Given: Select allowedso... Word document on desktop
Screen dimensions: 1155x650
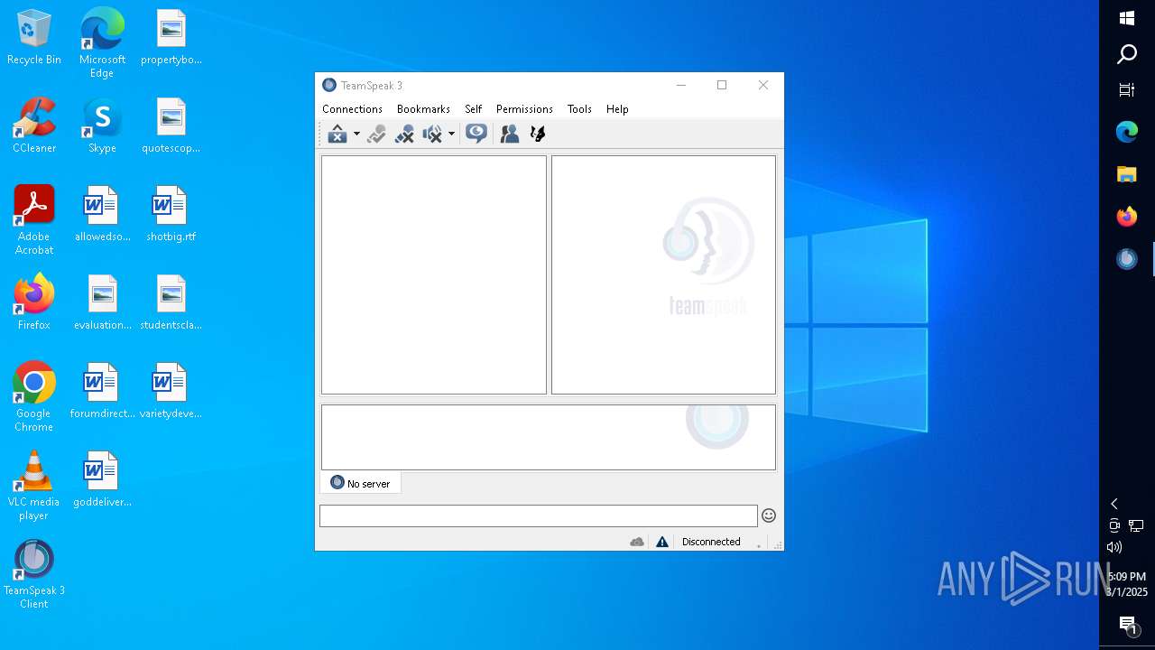Looking at the screenshot, I should (102, 214).
